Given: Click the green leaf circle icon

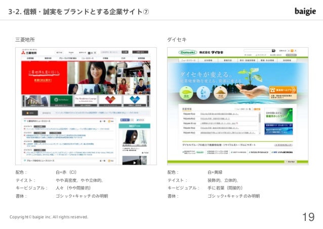Looking at the screenshot, I should 186,93.
